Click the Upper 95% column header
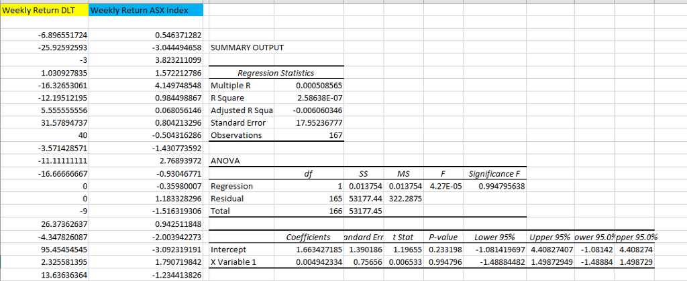This screenshot has height=281, width=687. (x=550, y=238)
